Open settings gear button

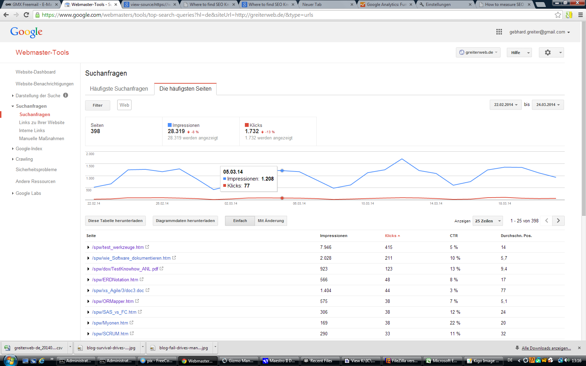(551, 52)
